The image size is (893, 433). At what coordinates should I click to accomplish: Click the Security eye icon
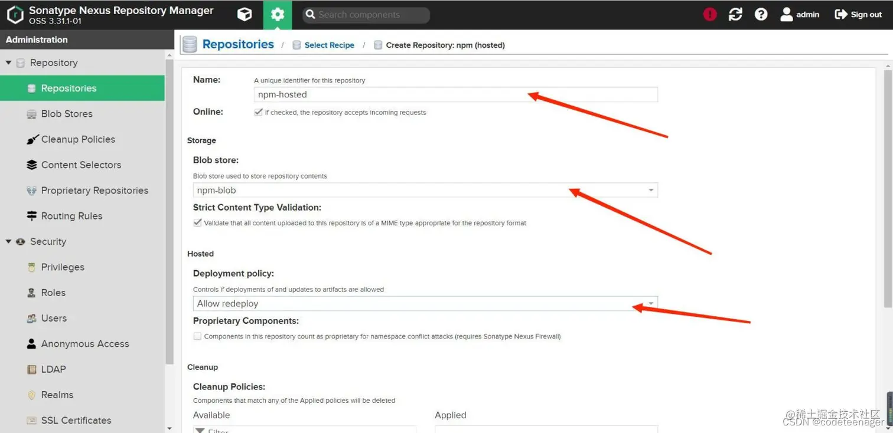coord(21,241)
